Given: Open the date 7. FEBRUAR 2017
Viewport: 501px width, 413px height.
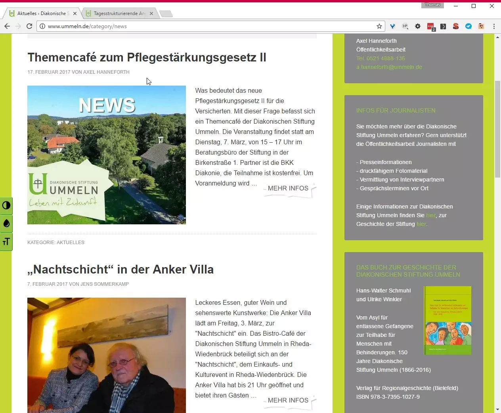Looking at the screenshot, I should coord(48,284).
